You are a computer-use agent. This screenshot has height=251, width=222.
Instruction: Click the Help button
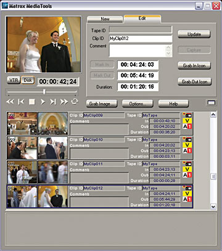(173, 104)
